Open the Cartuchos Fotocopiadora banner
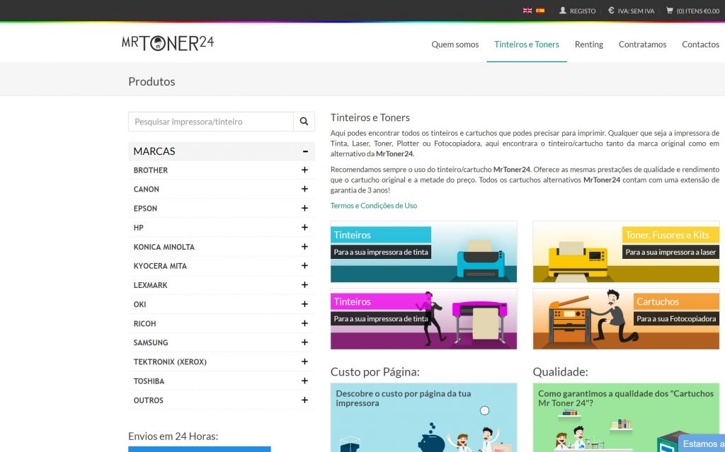 click(626, 318)
